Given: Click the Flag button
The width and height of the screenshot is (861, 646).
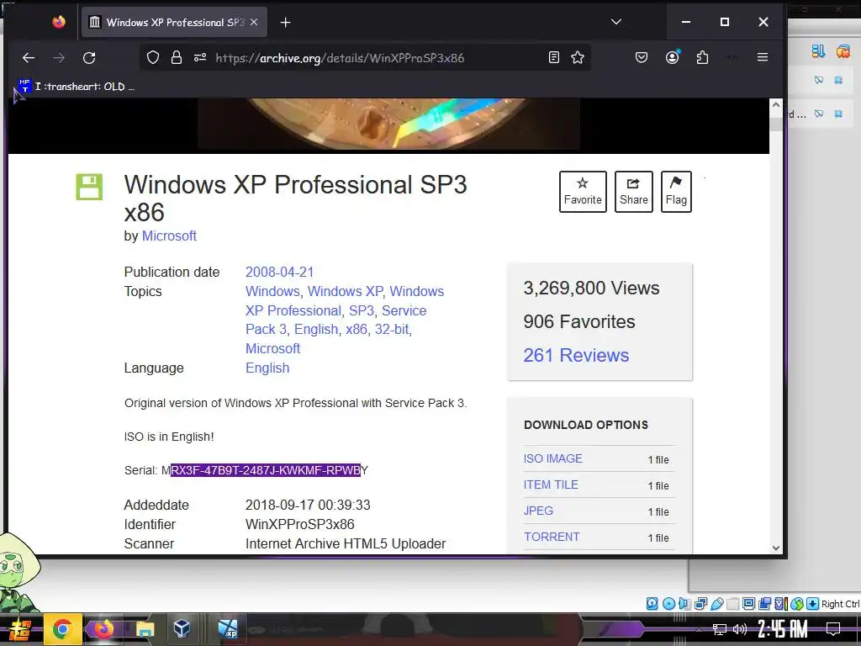Looking at the screenshot, I should (676, 192).
